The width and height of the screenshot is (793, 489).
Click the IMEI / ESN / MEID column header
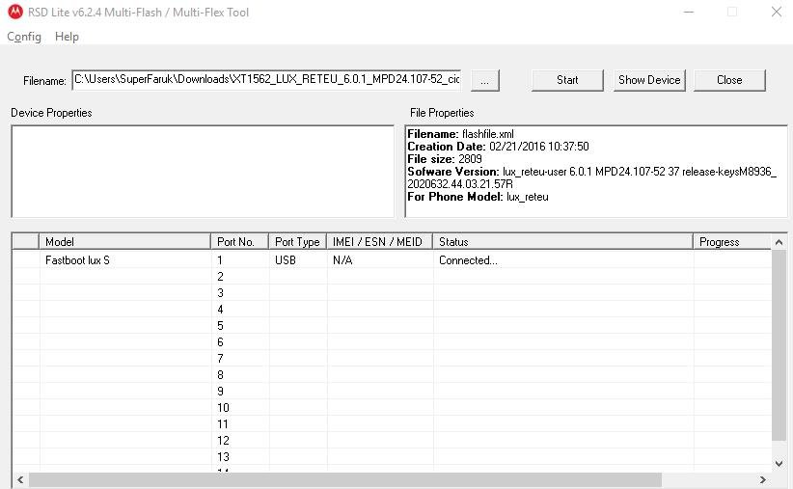point(379,242)
